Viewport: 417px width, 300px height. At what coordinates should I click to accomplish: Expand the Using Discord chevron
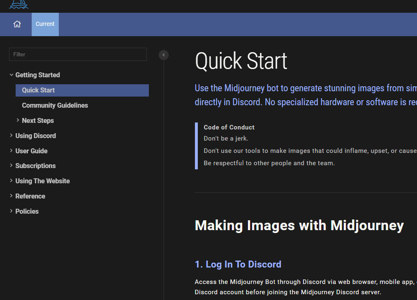(x=11, y=135)
